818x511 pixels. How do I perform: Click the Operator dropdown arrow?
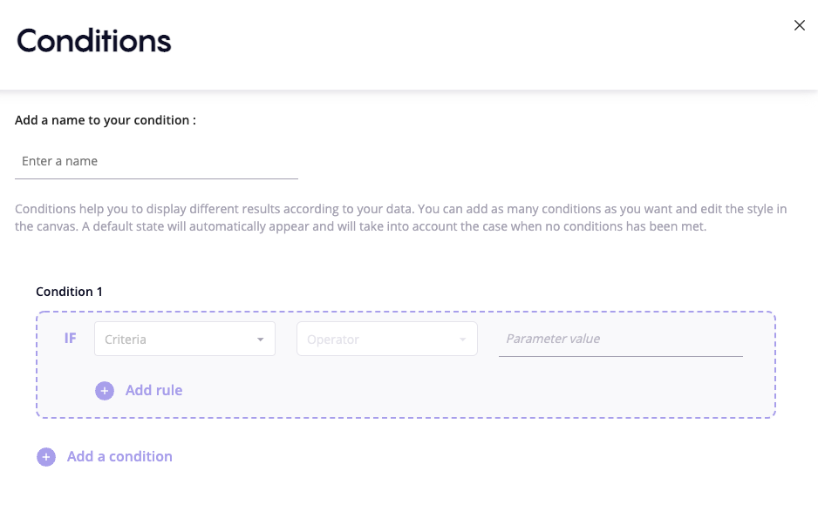(462, 340)
